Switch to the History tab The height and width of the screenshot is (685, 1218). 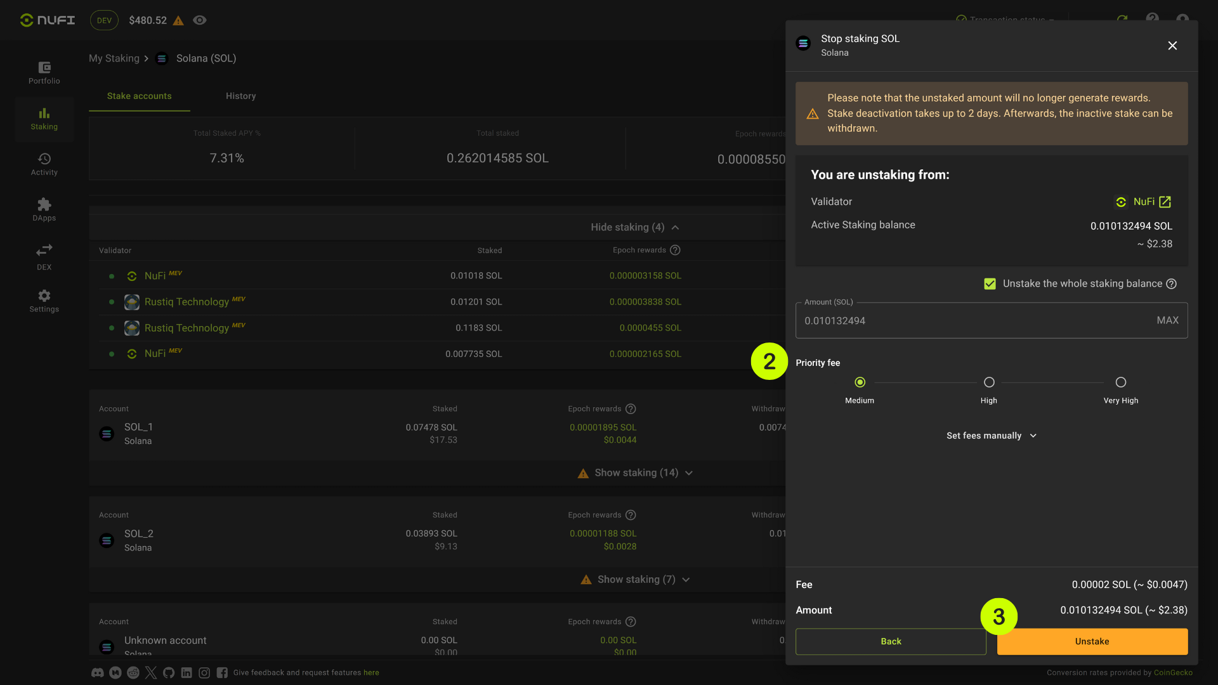[240, 96]
